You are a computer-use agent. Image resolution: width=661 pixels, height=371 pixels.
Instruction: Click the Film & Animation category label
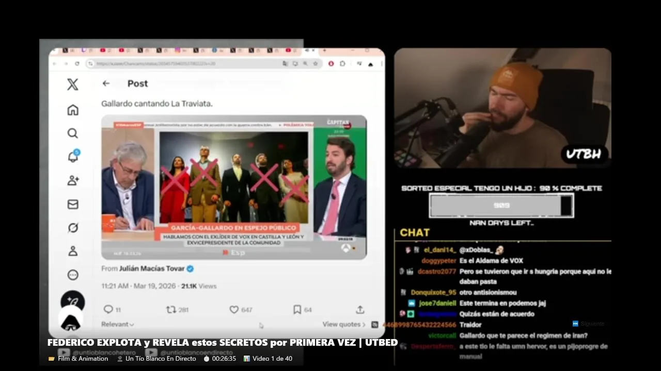point(83,359)
